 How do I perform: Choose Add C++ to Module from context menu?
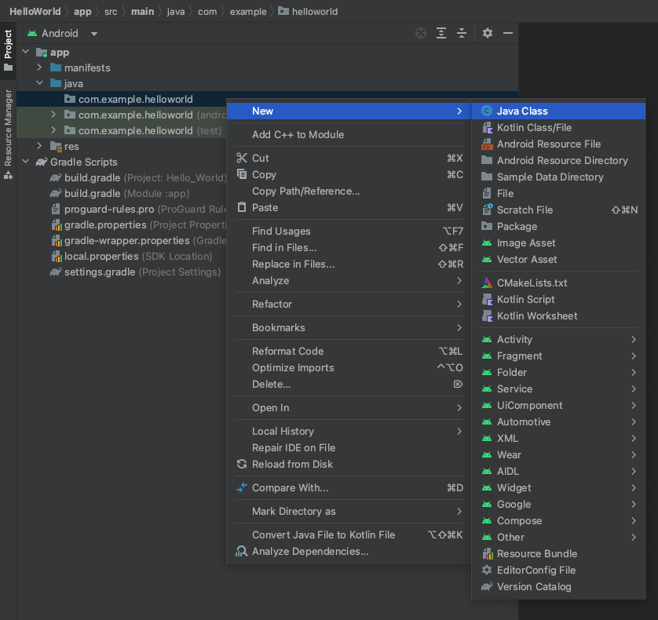298,134
